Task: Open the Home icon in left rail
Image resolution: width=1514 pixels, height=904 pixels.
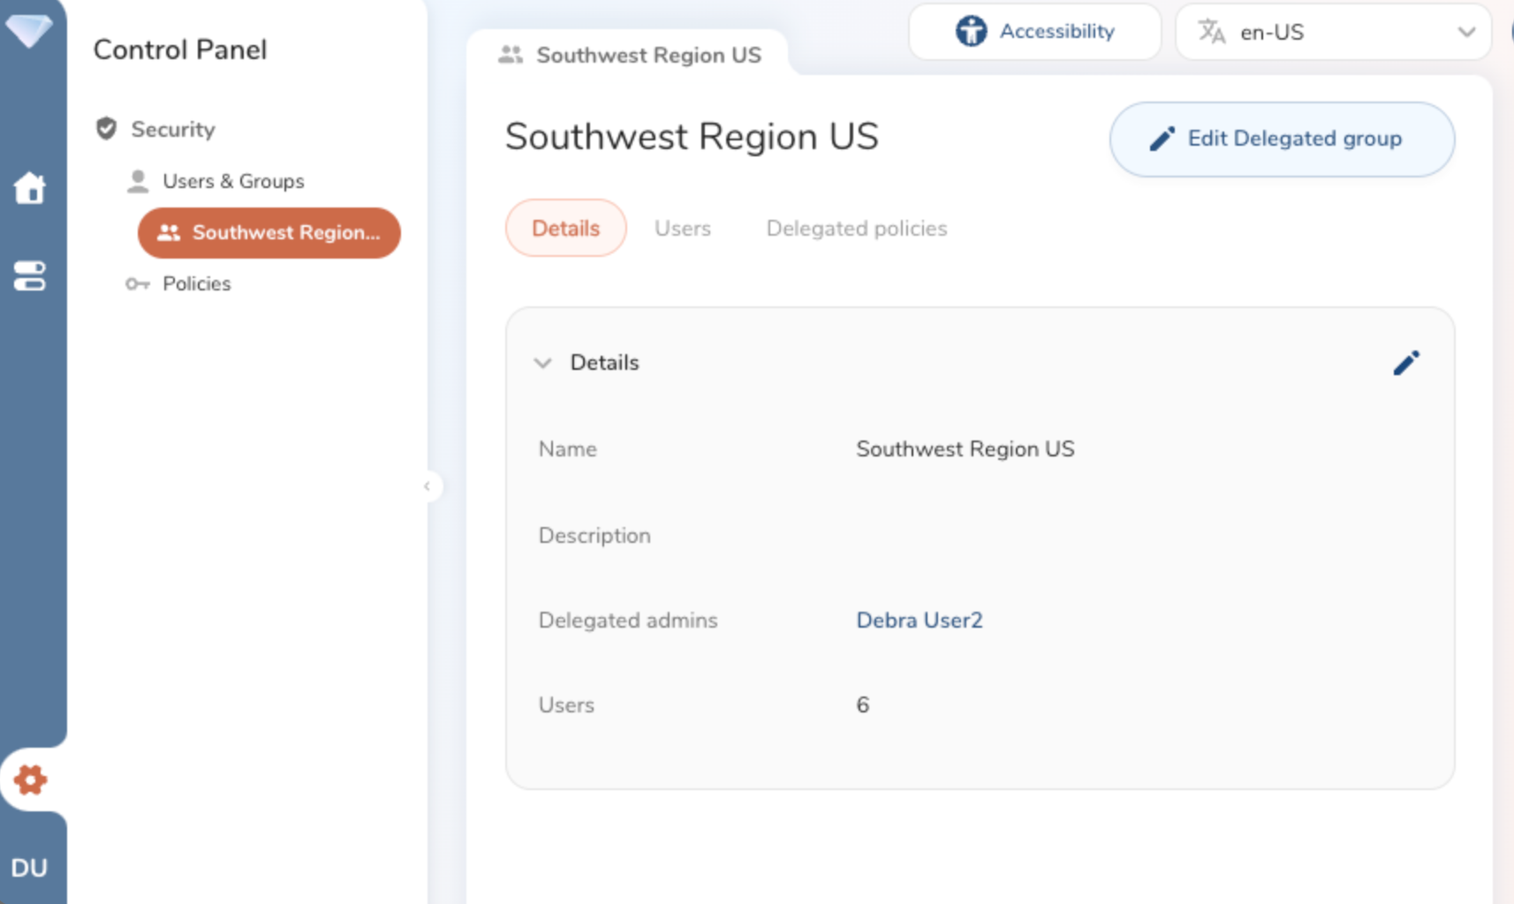Action: pyautogui.click(x=29, y=188)
